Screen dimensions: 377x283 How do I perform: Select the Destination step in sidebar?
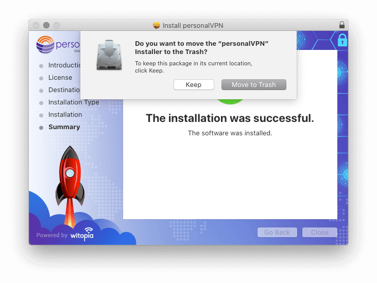64,90
